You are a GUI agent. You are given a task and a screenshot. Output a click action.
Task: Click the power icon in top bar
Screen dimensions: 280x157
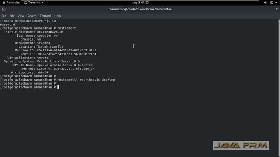pos(271,3)
